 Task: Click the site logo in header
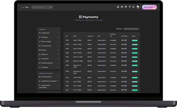point(25,7)
